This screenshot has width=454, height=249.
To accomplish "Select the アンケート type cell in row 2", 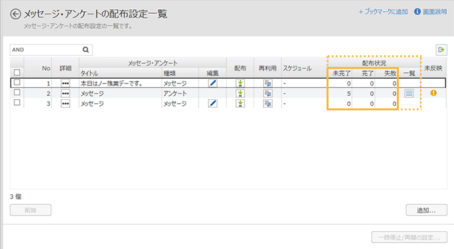I will pos(175,93).
